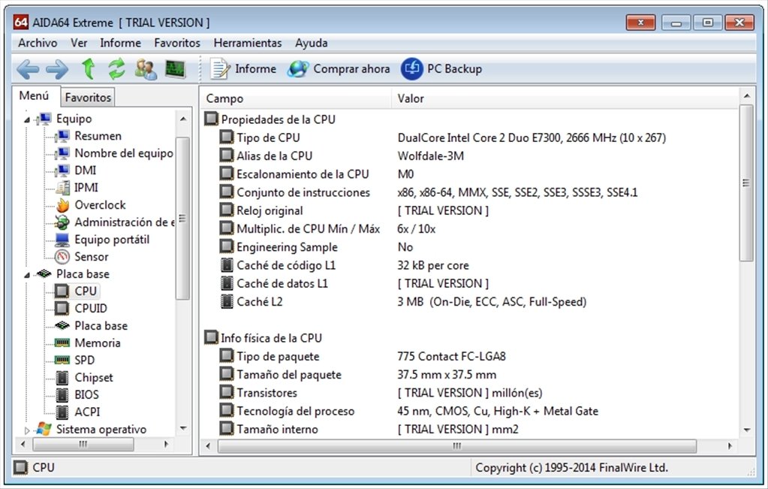The height and width of the screenshot is (489, 768).
Task: Open the Favoritos menu in menu bar
Action: 177,43
